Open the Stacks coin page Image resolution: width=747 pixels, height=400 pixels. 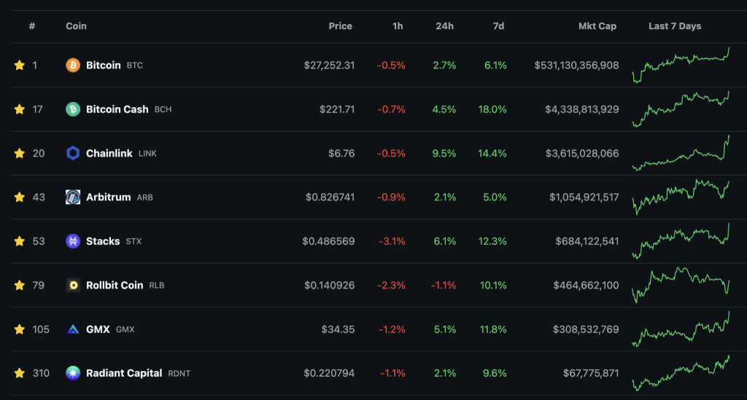pyautogui.click(x=103, y=241)
